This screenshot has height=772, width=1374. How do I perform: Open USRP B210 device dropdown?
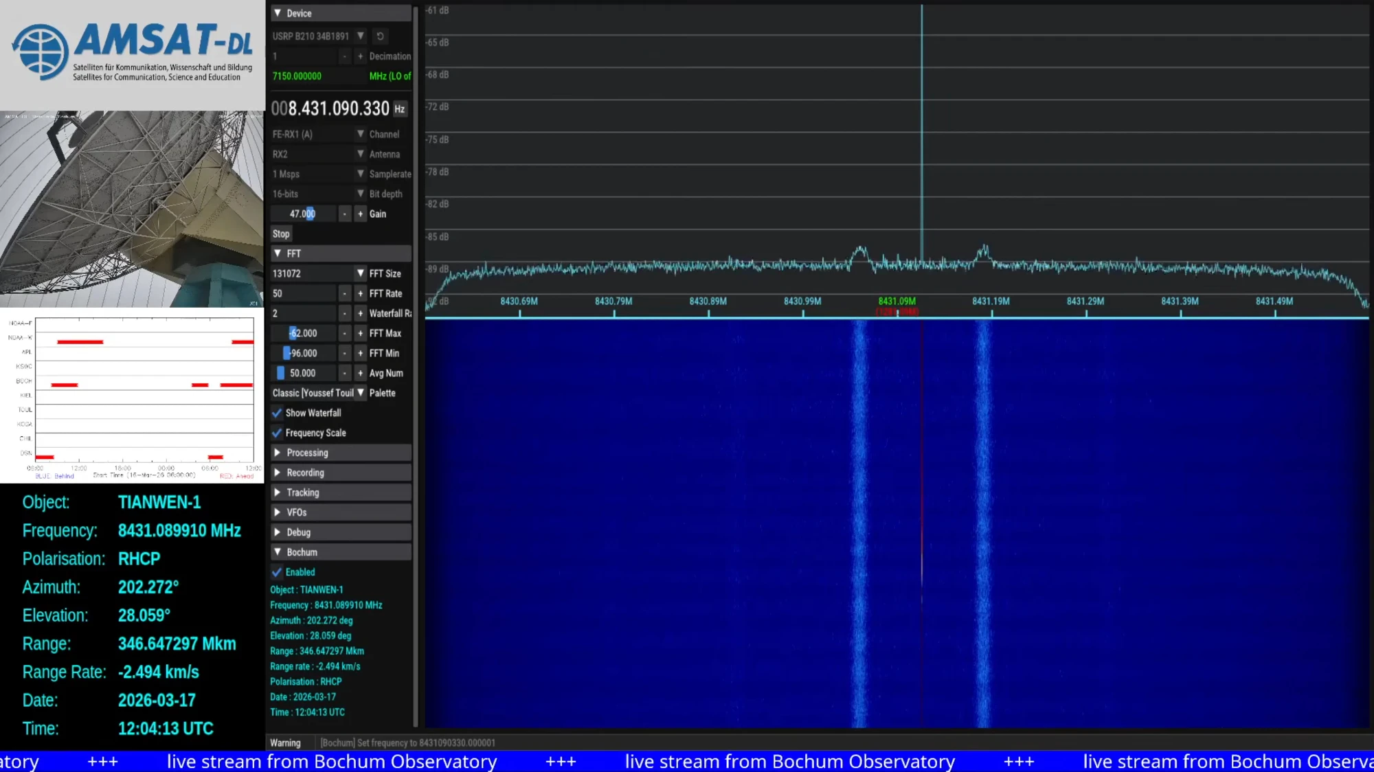tap(360, 36)
